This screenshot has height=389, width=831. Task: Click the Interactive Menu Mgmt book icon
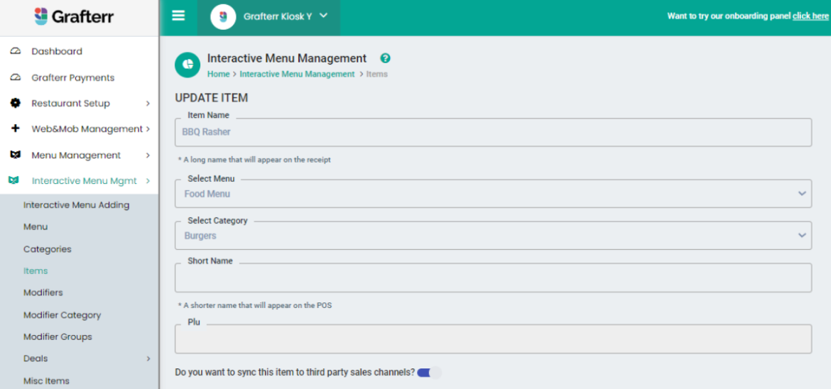tap(14, 181)
